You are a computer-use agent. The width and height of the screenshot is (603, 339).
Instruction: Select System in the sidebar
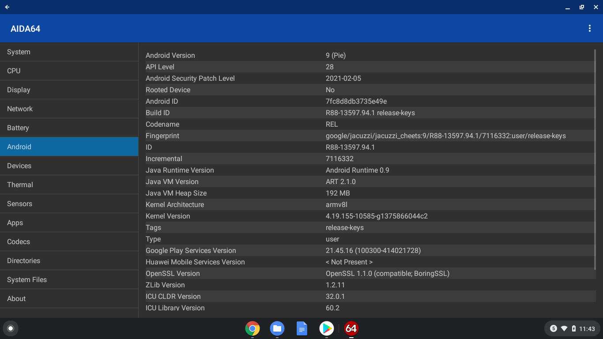point(69,52)
